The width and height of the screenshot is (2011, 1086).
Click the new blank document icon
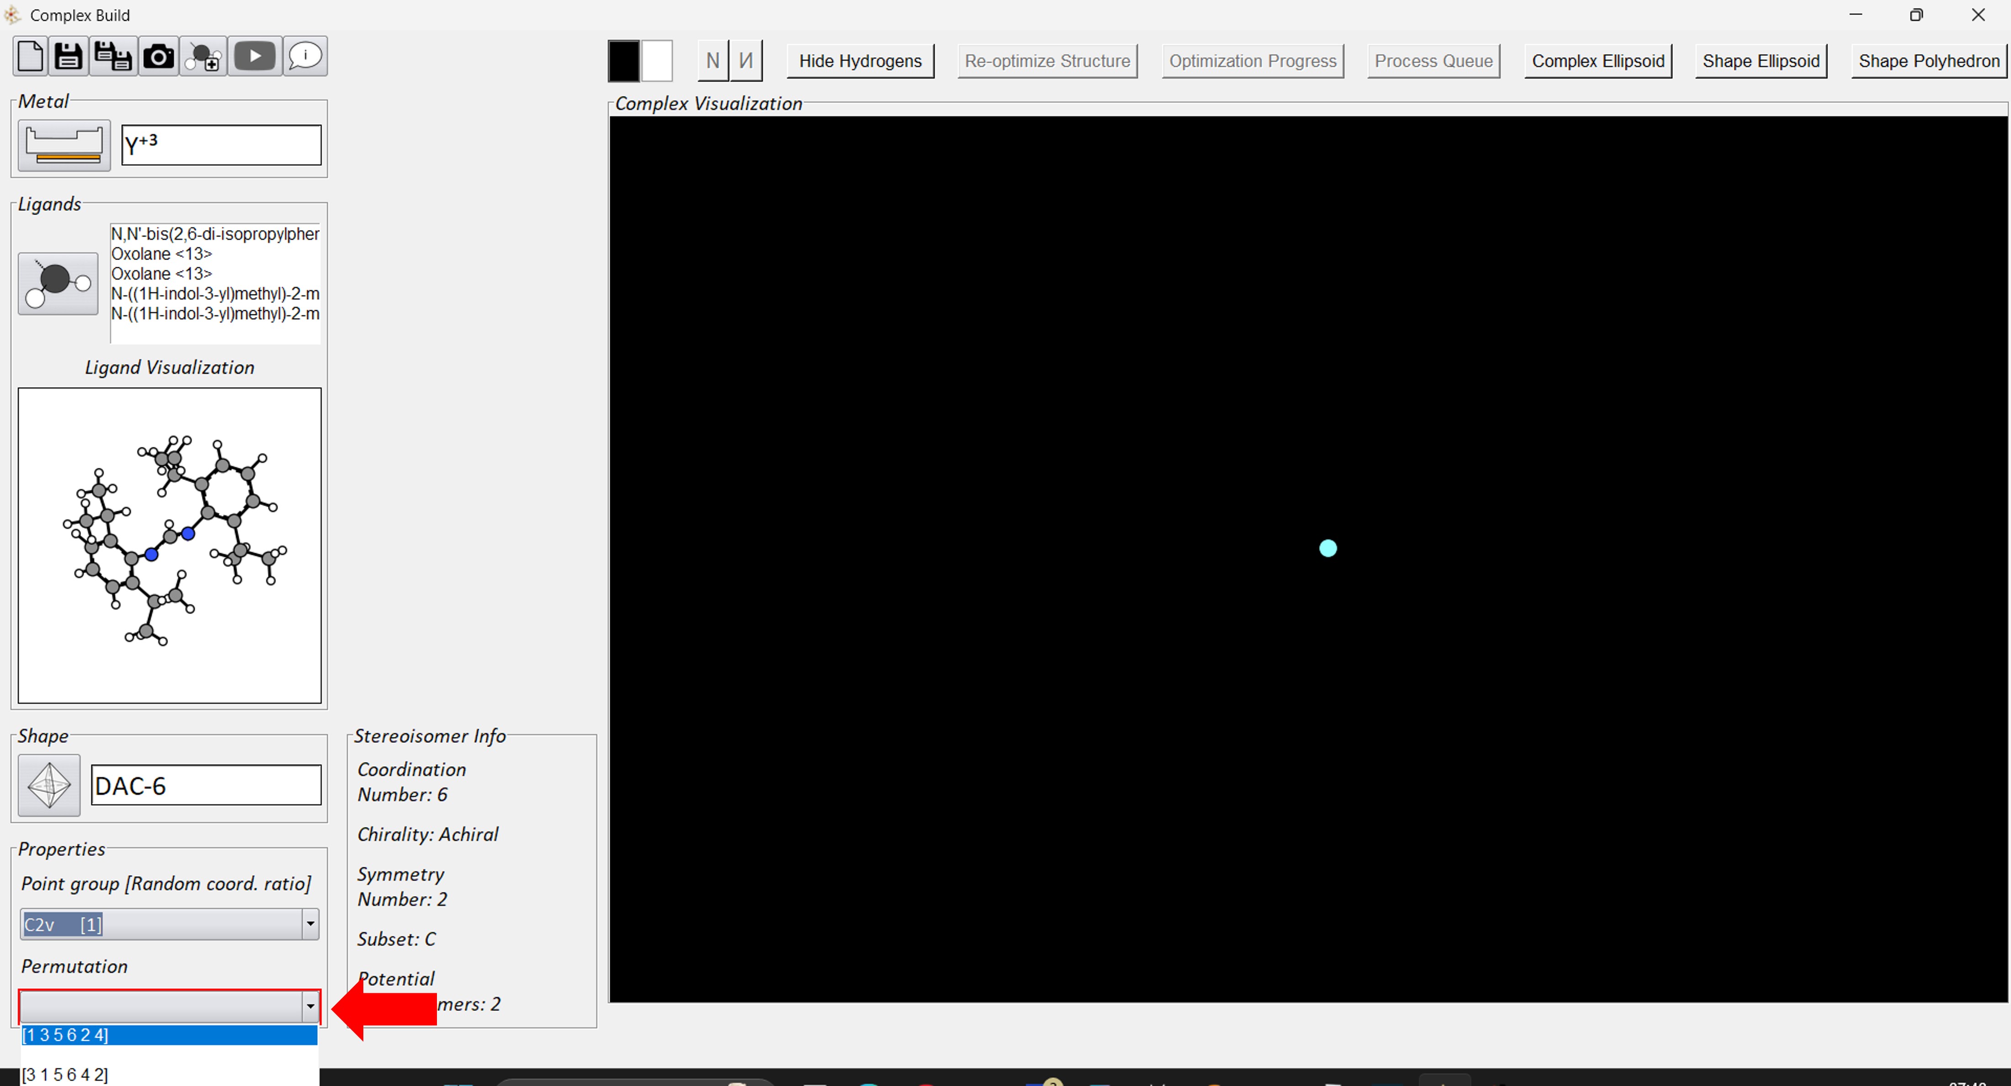click(x=31, y=56)
